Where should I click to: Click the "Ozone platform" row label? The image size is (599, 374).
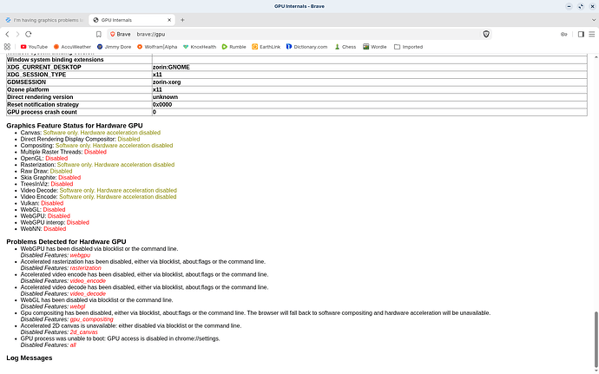click(x=28, y=89)
